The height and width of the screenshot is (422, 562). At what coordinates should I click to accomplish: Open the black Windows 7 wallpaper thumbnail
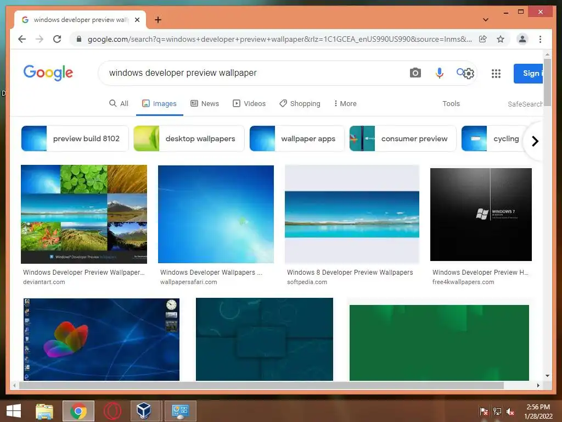[x=481, y=214]
